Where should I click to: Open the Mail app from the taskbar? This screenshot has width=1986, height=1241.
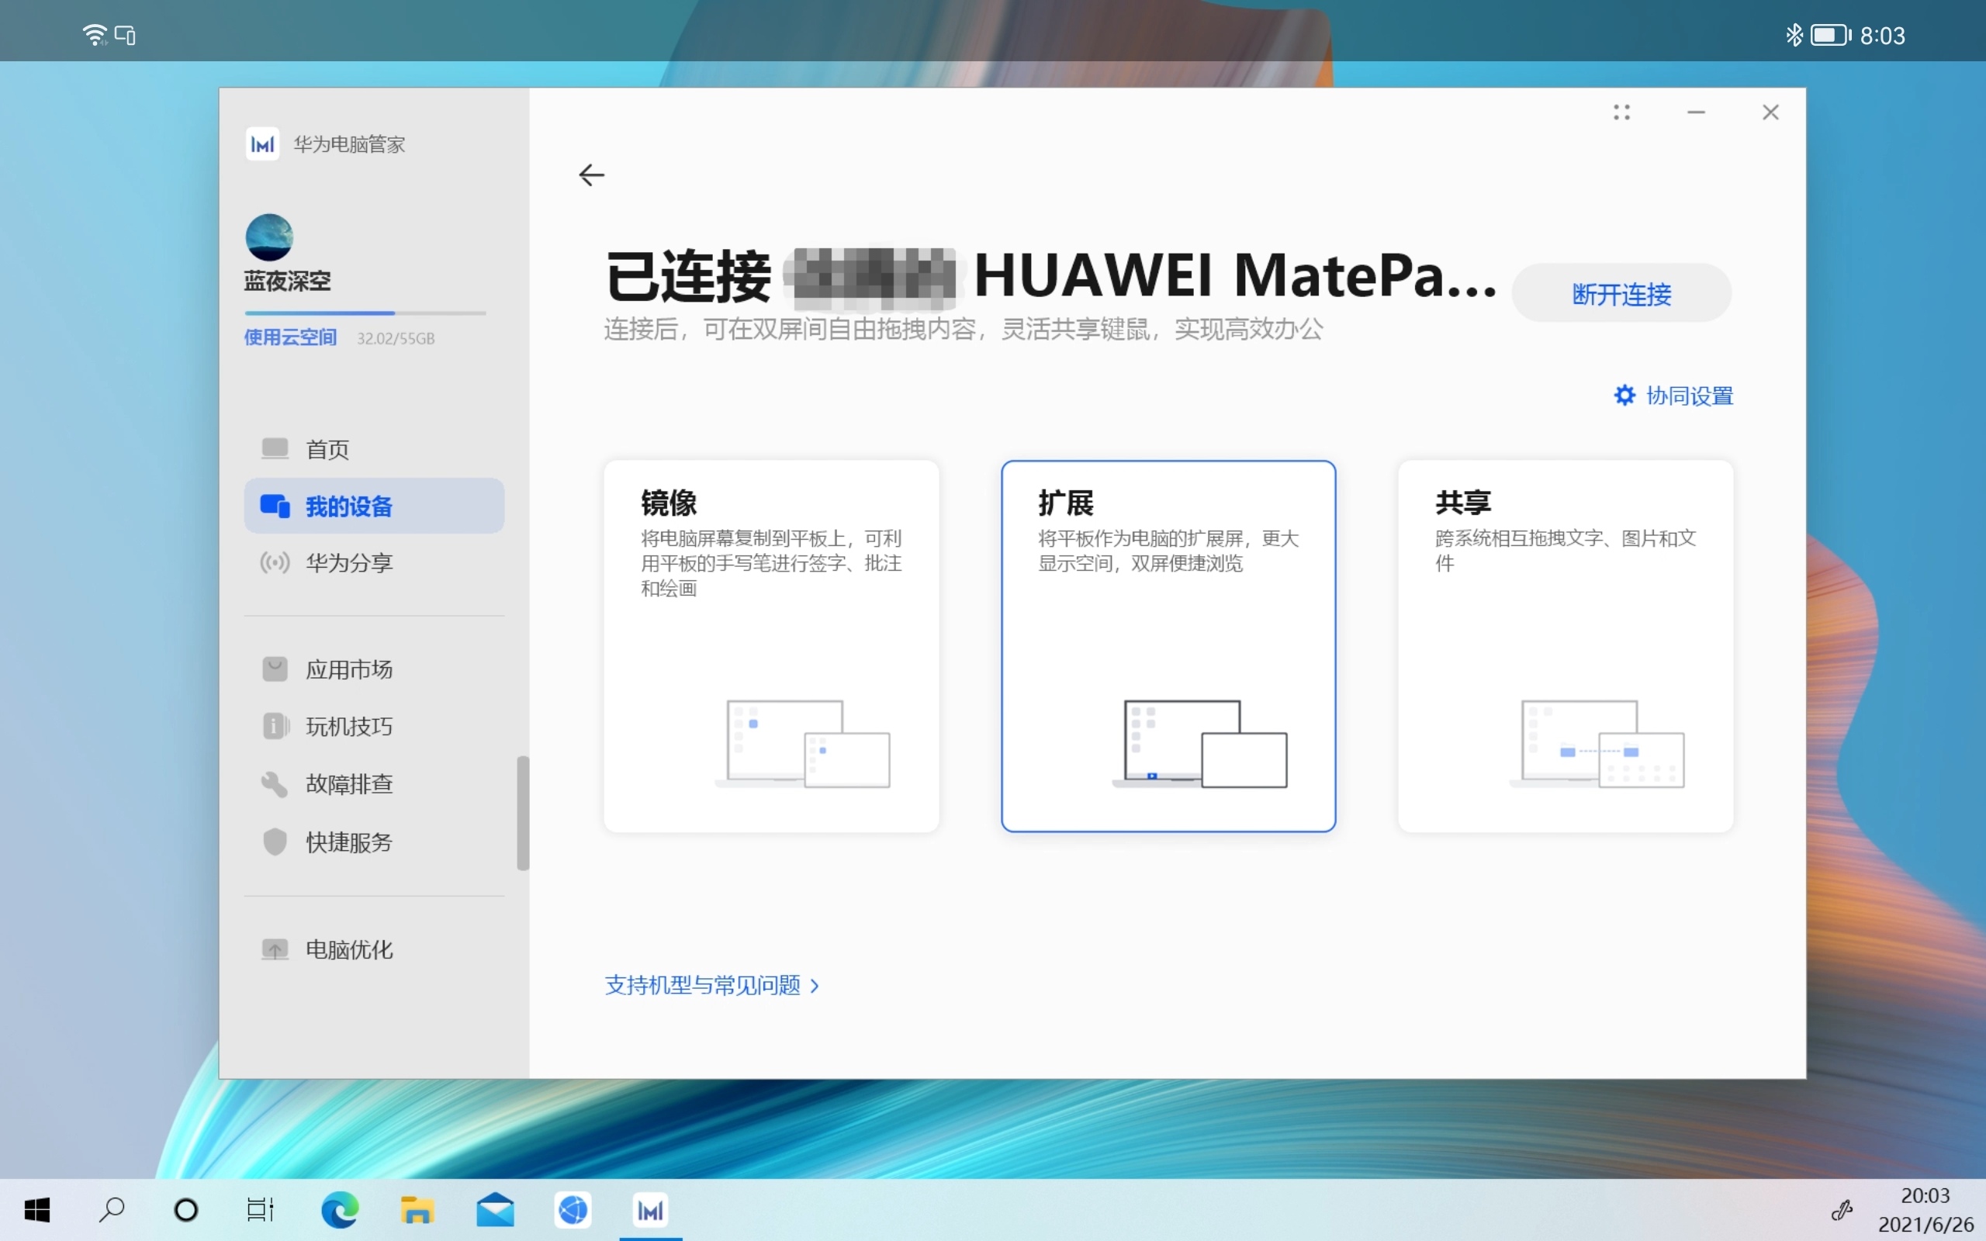click(495, 1210)
